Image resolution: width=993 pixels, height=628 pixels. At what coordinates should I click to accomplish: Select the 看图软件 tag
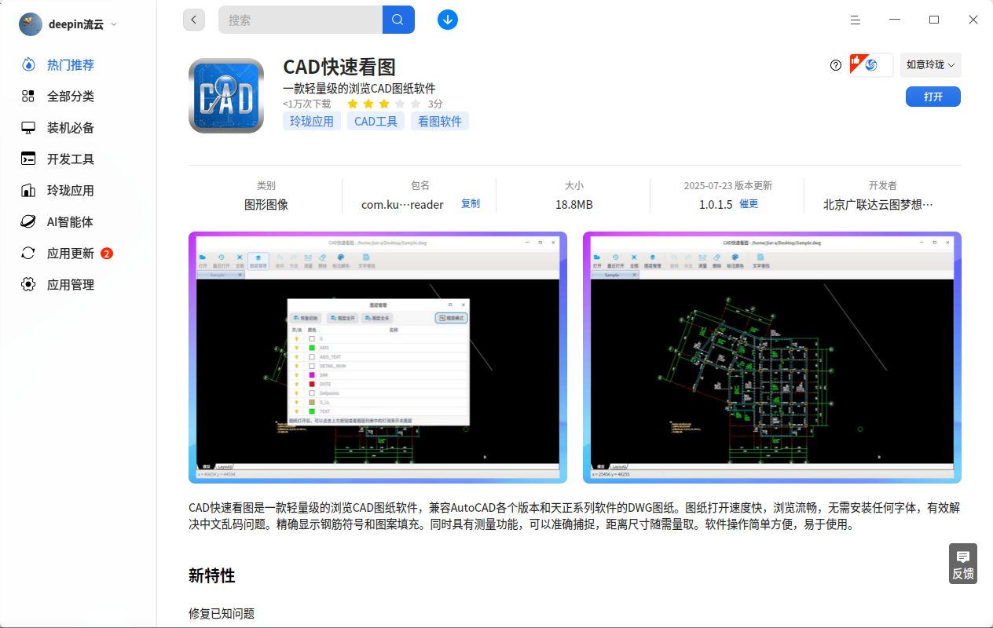(x=440, y=121)
